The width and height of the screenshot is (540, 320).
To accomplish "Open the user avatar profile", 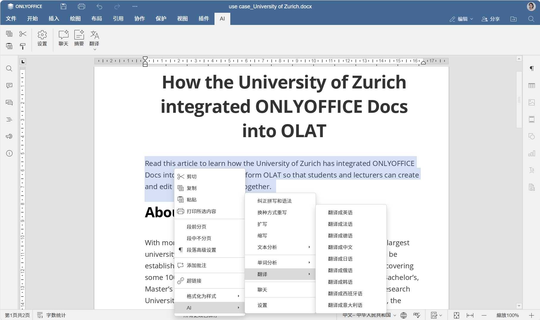I will click(531, 6).
